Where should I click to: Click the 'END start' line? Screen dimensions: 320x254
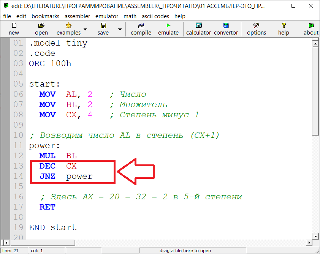click(x=53, y=227)
